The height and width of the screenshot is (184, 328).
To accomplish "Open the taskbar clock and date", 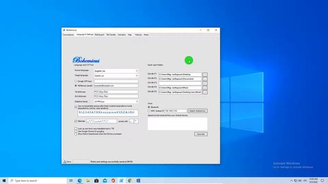I will click(313, 180).
